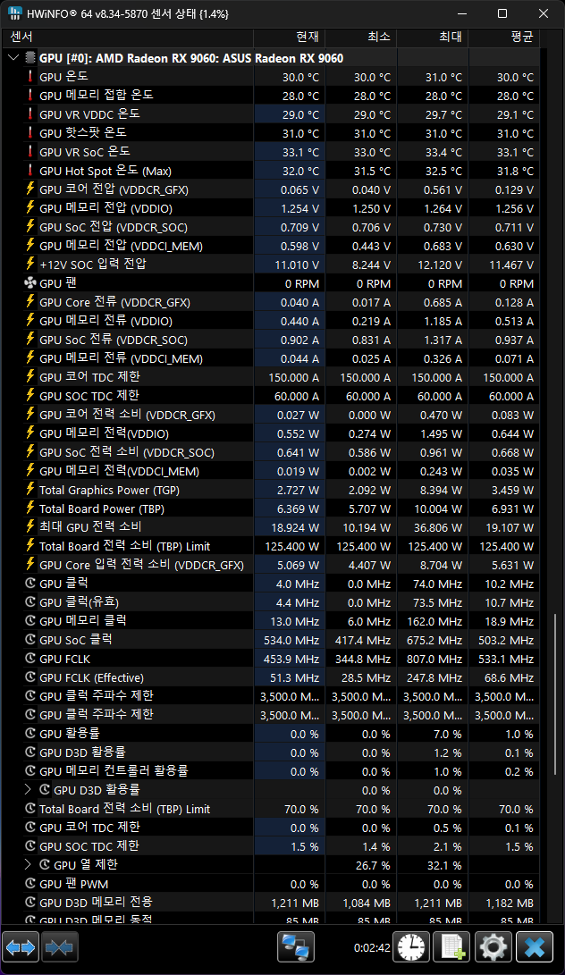This screenshot has height=975, width=565.
Task: Click the expand layout arrows icon
Action: (x=21, y=947)
